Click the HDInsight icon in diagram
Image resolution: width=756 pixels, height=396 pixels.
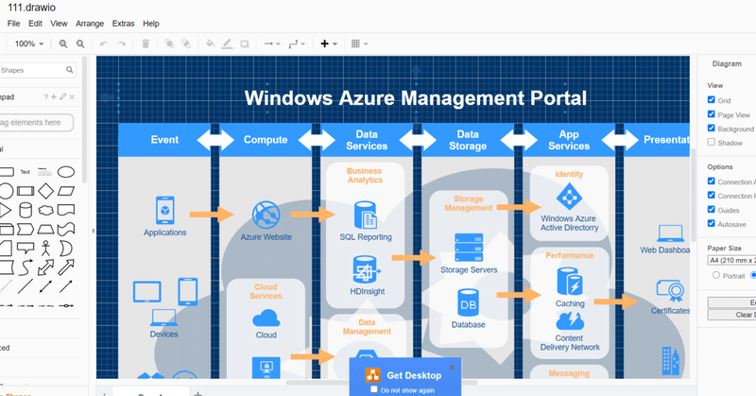[367, 270]
